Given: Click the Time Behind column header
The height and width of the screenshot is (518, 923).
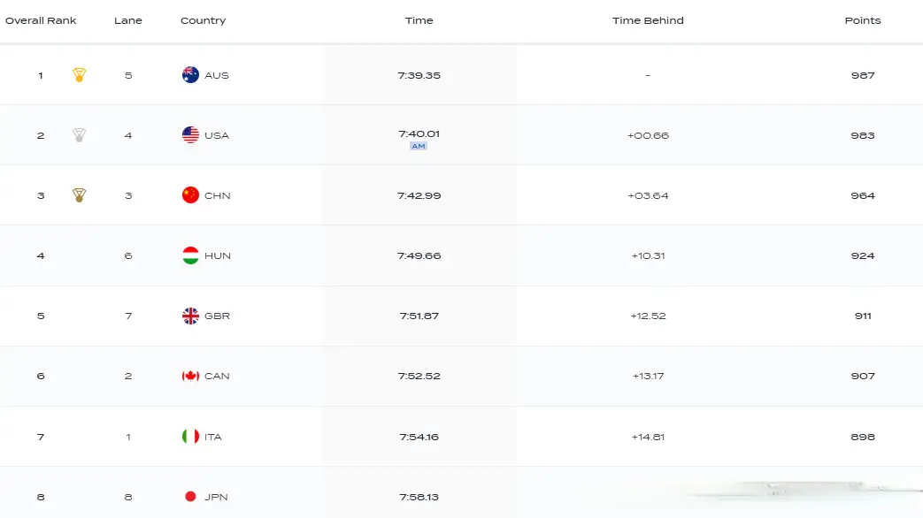Looking at the screenshot, I should pos(648,20).
